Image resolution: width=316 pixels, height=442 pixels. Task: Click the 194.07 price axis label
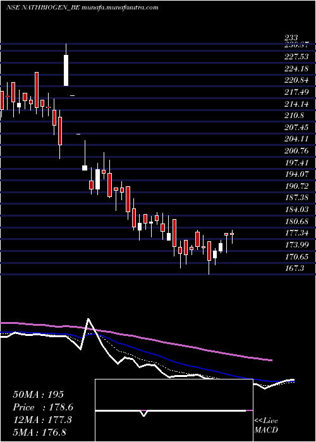click(x=296, y=174)
